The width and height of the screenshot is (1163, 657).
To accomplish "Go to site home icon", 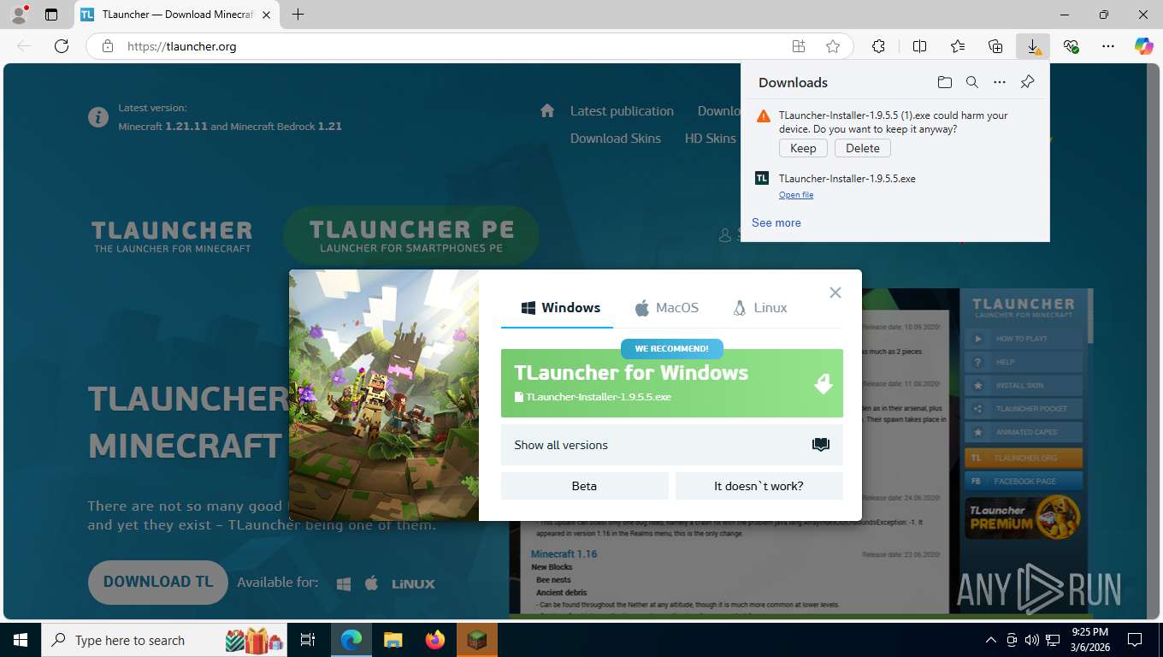I will (x=547, y=110).
